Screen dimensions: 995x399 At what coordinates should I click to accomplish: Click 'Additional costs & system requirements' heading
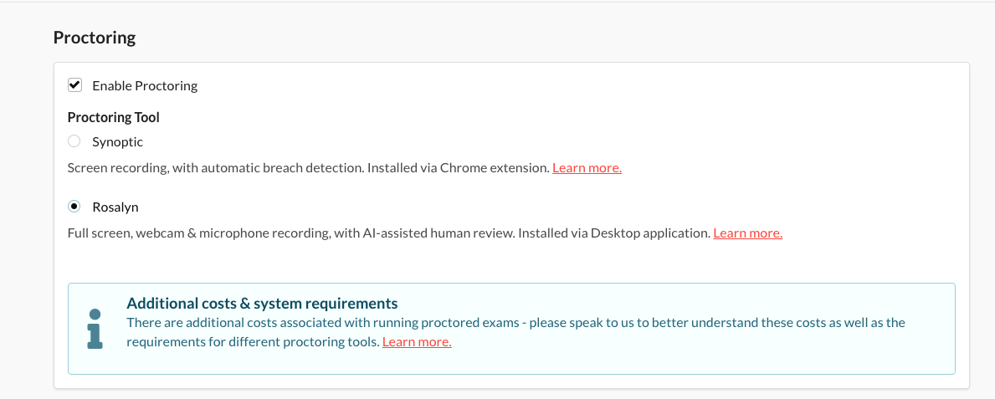click(262, 304)
